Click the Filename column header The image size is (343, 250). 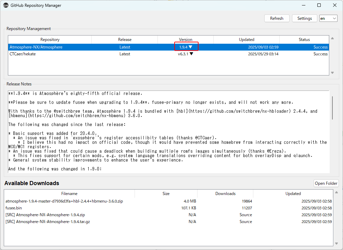pyautogui.click(x=69, y=194)
